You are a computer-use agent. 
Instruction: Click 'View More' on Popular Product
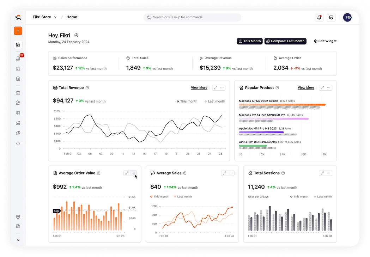tap(305, 87)
